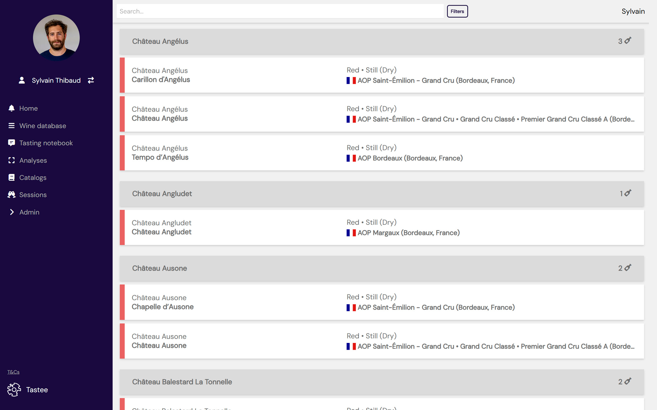Open the Analyses page

[x=33, y=160]
